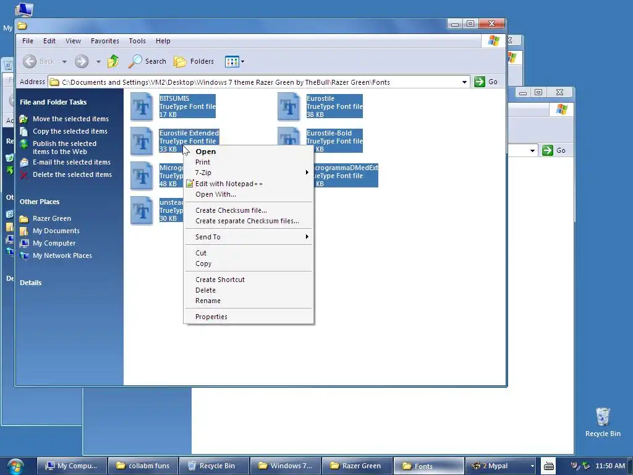
Task: Expand the Mypal taskbar group arrow
Action: click(x=532, y=466)
